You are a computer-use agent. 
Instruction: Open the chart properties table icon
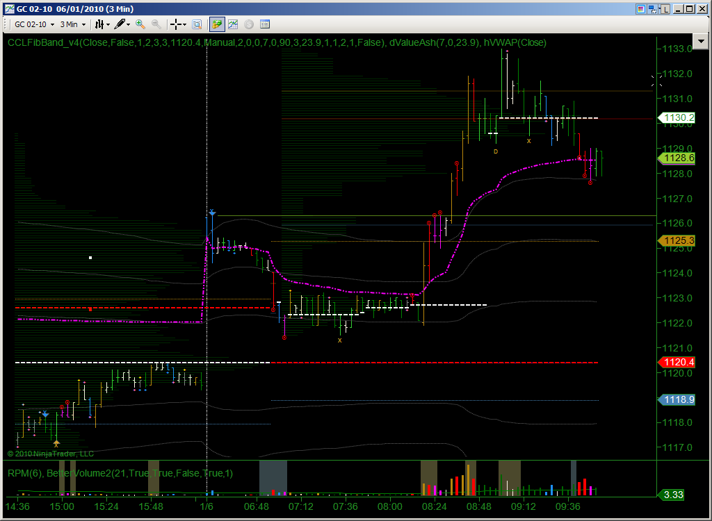[265, 24]
